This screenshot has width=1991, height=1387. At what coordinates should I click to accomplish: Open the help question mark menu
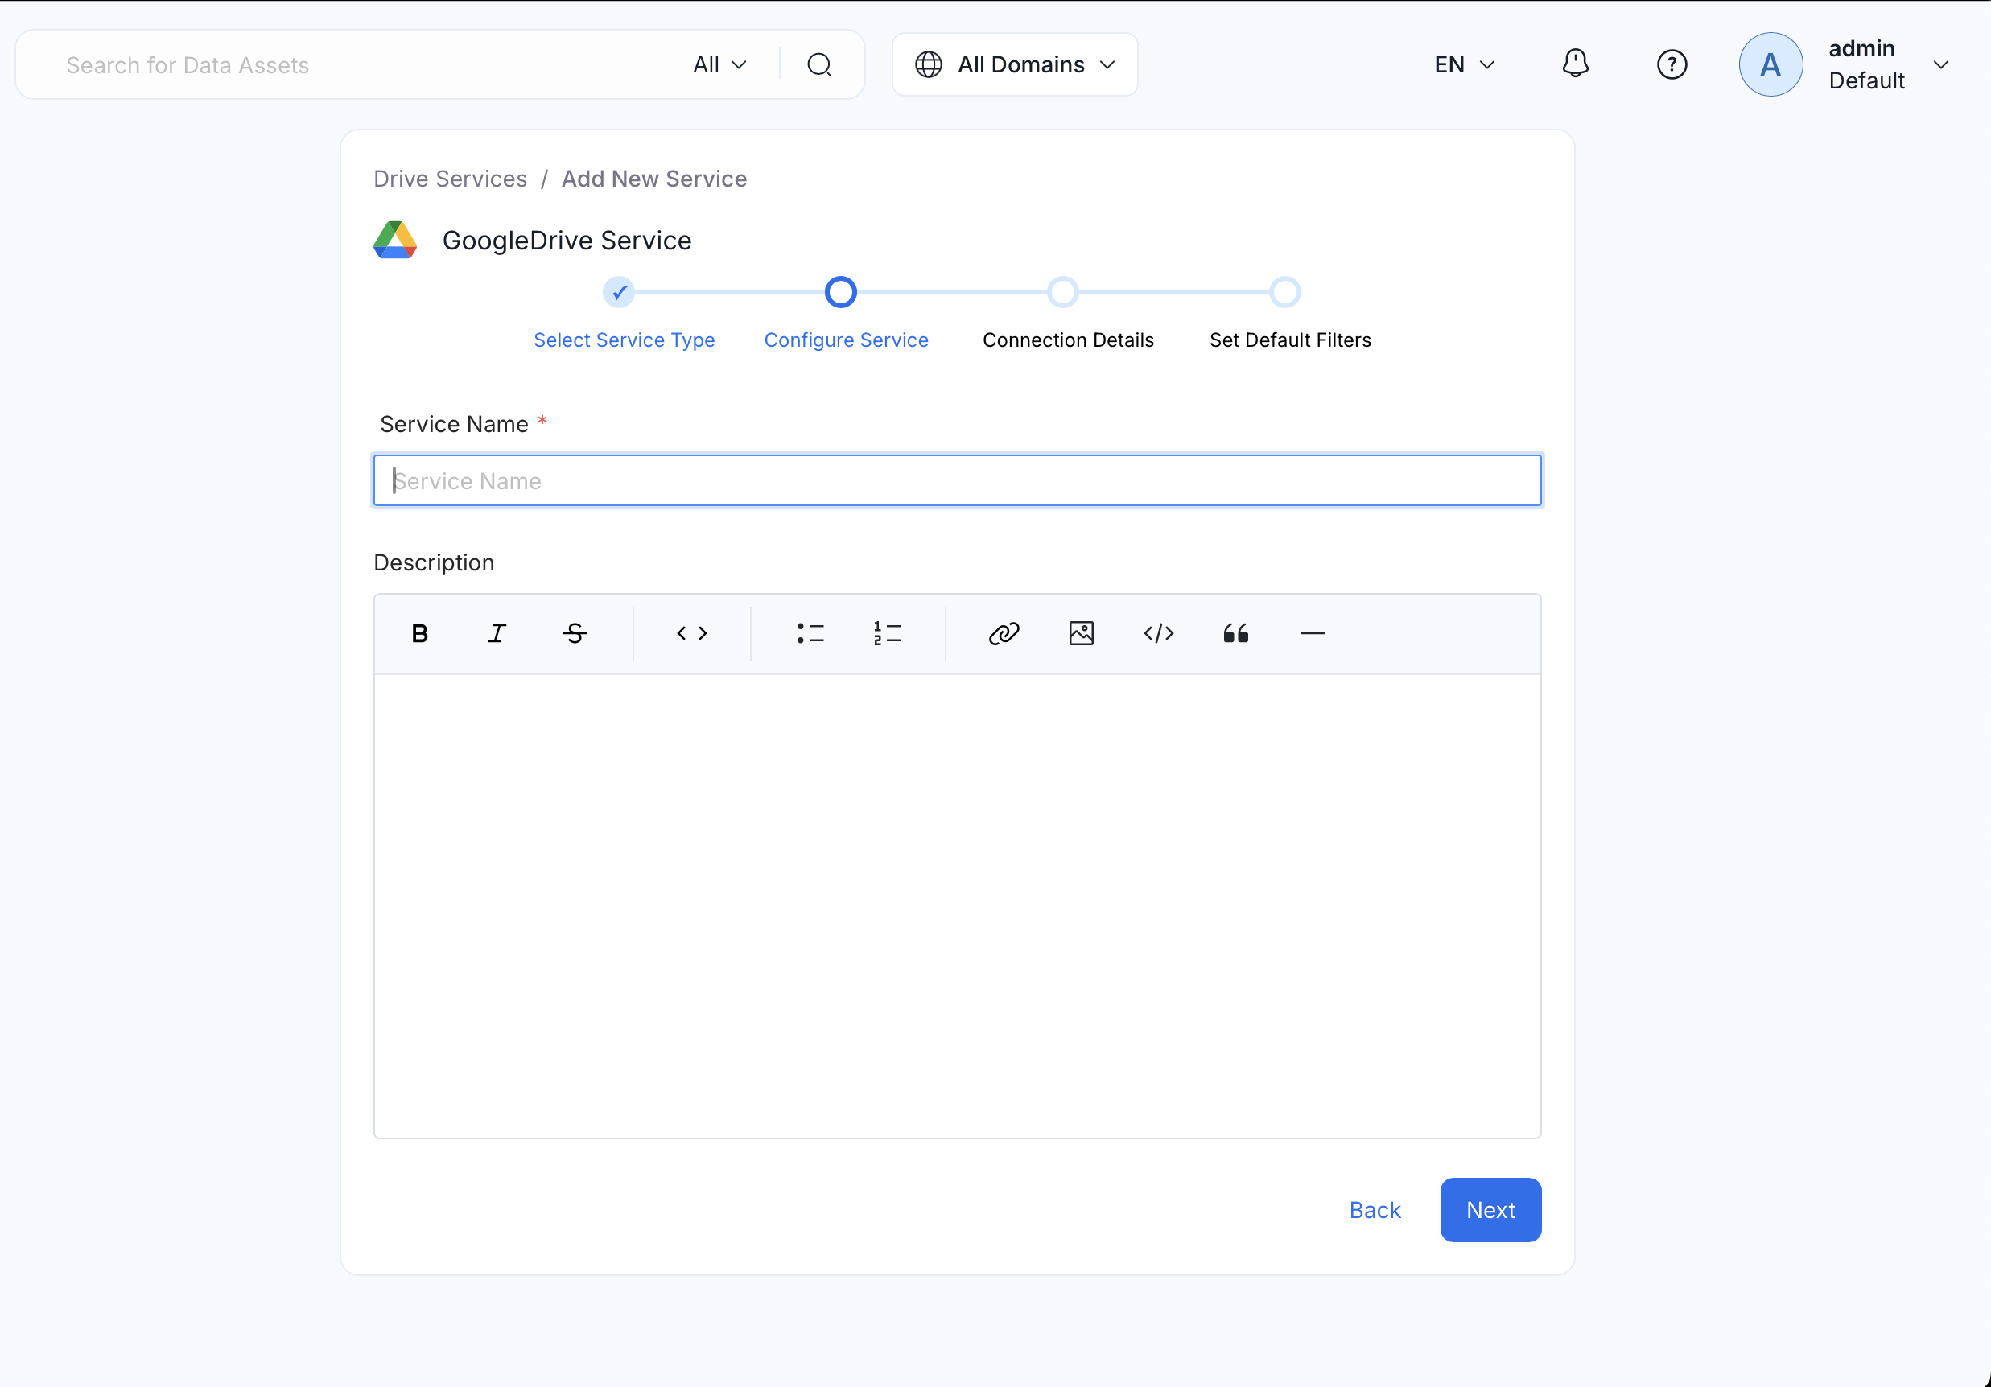point(1671,64)
